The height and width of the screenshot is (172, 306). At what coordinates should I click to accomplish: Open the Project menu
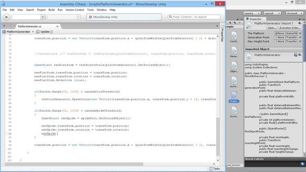point(41,10)
